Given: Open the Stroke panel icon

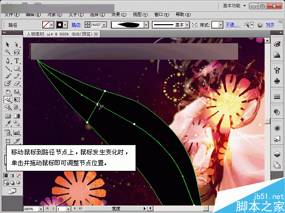Looking at the screenshot, I should [x=277, y=97].
